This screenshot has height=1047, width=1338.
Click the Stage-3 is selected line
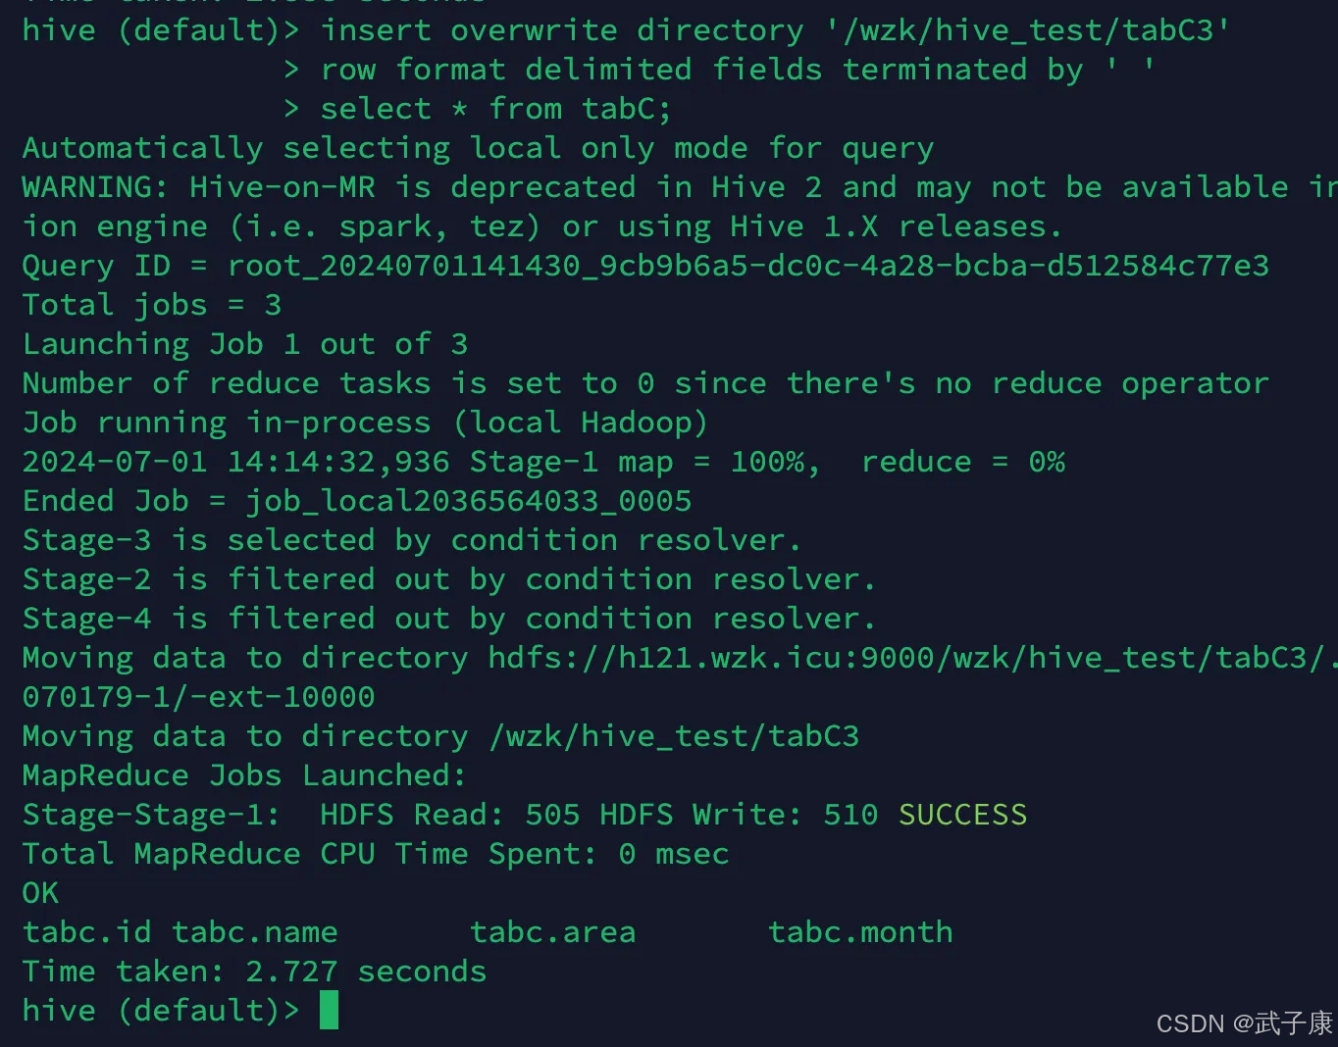coord(412,540)
